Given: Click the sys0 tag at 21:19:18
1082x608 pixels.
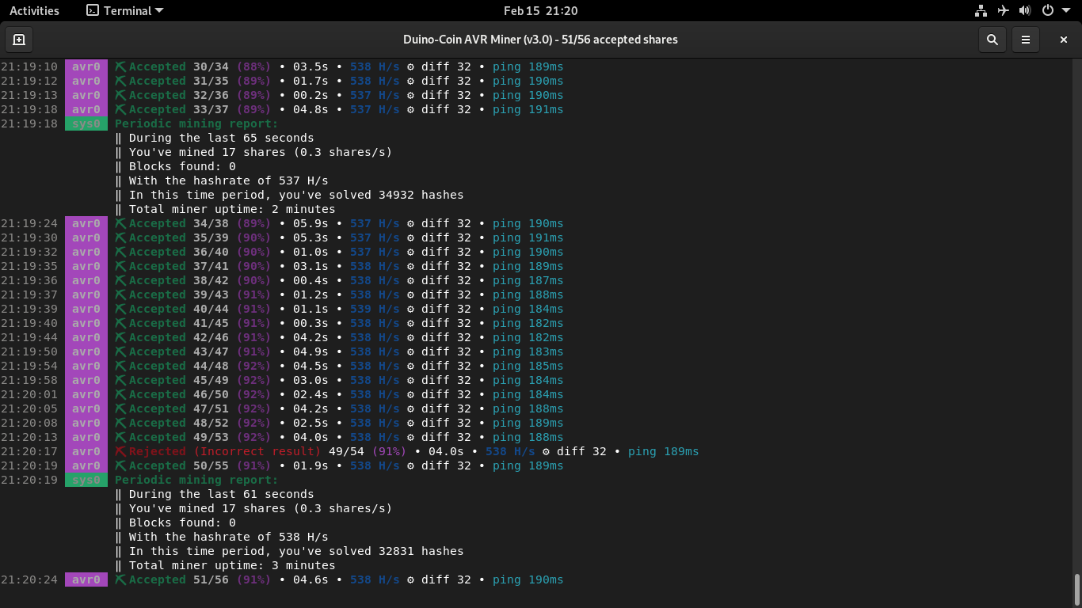Looking at the screenshot, I should pos(86,123).
